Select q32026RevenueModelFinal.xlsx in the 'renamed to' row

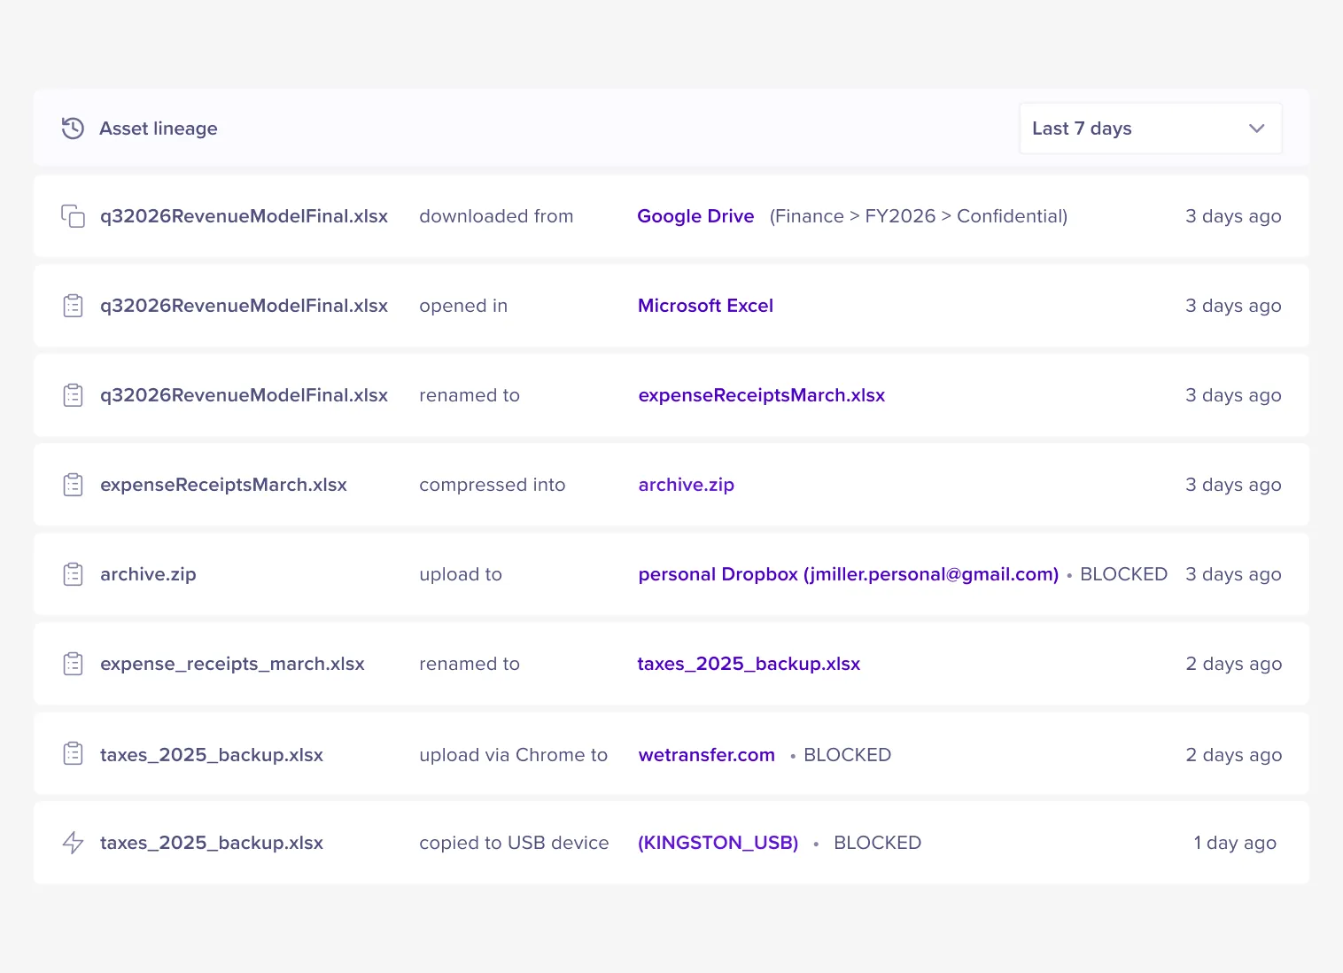[244, 395]
